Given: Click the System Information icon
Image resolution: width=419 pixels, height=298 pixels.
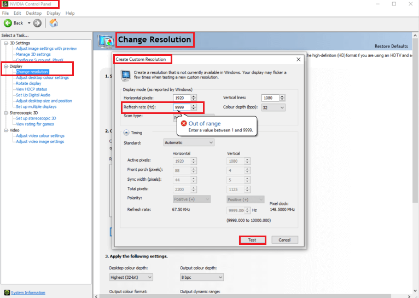Looking at the screenshot, I should [x=7, y=293].
